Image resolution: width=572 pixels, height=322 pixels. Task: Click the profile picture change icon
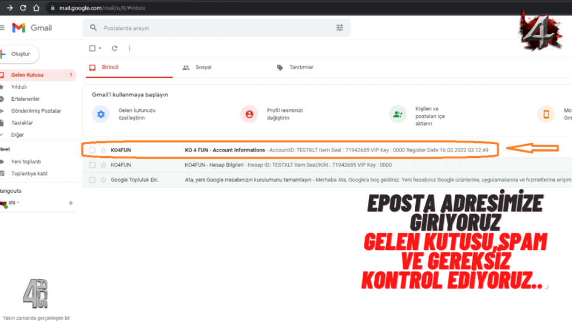(x=249, y=114)
